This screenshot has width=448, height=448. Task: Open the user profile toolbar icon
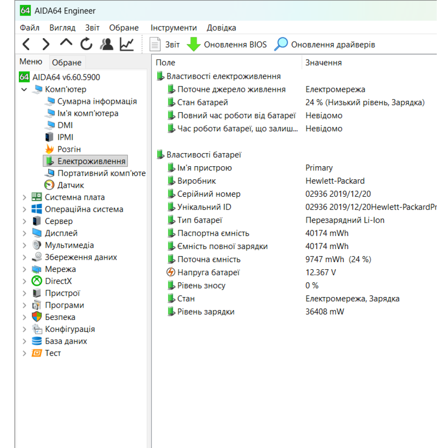(107, 44)
